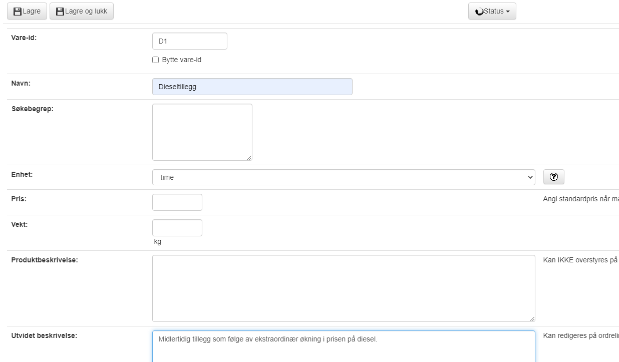Screen dimensions: 619x362
Task: Click the question mark help icon beside Enhet
Action: pos(553,177)
